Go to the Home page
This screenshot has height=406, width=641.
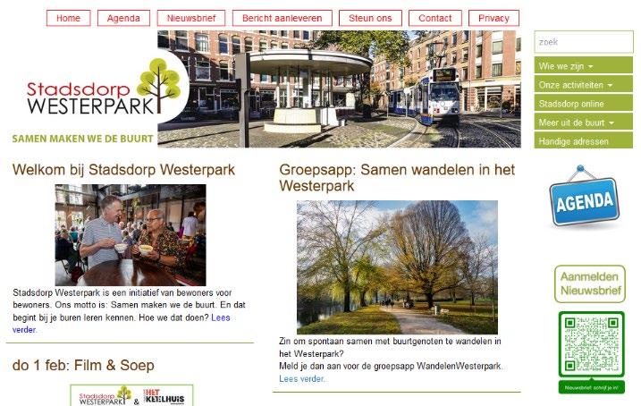(x=68, y=18)
